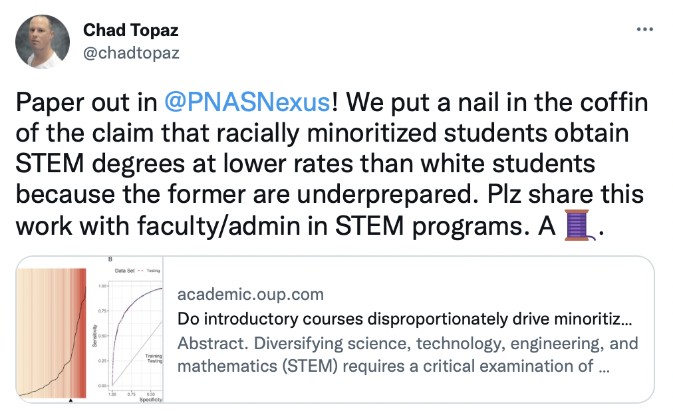The image size is (673, 415).
Task: Click the 'Sensitivity' axis label
Action: pos(94,335)
